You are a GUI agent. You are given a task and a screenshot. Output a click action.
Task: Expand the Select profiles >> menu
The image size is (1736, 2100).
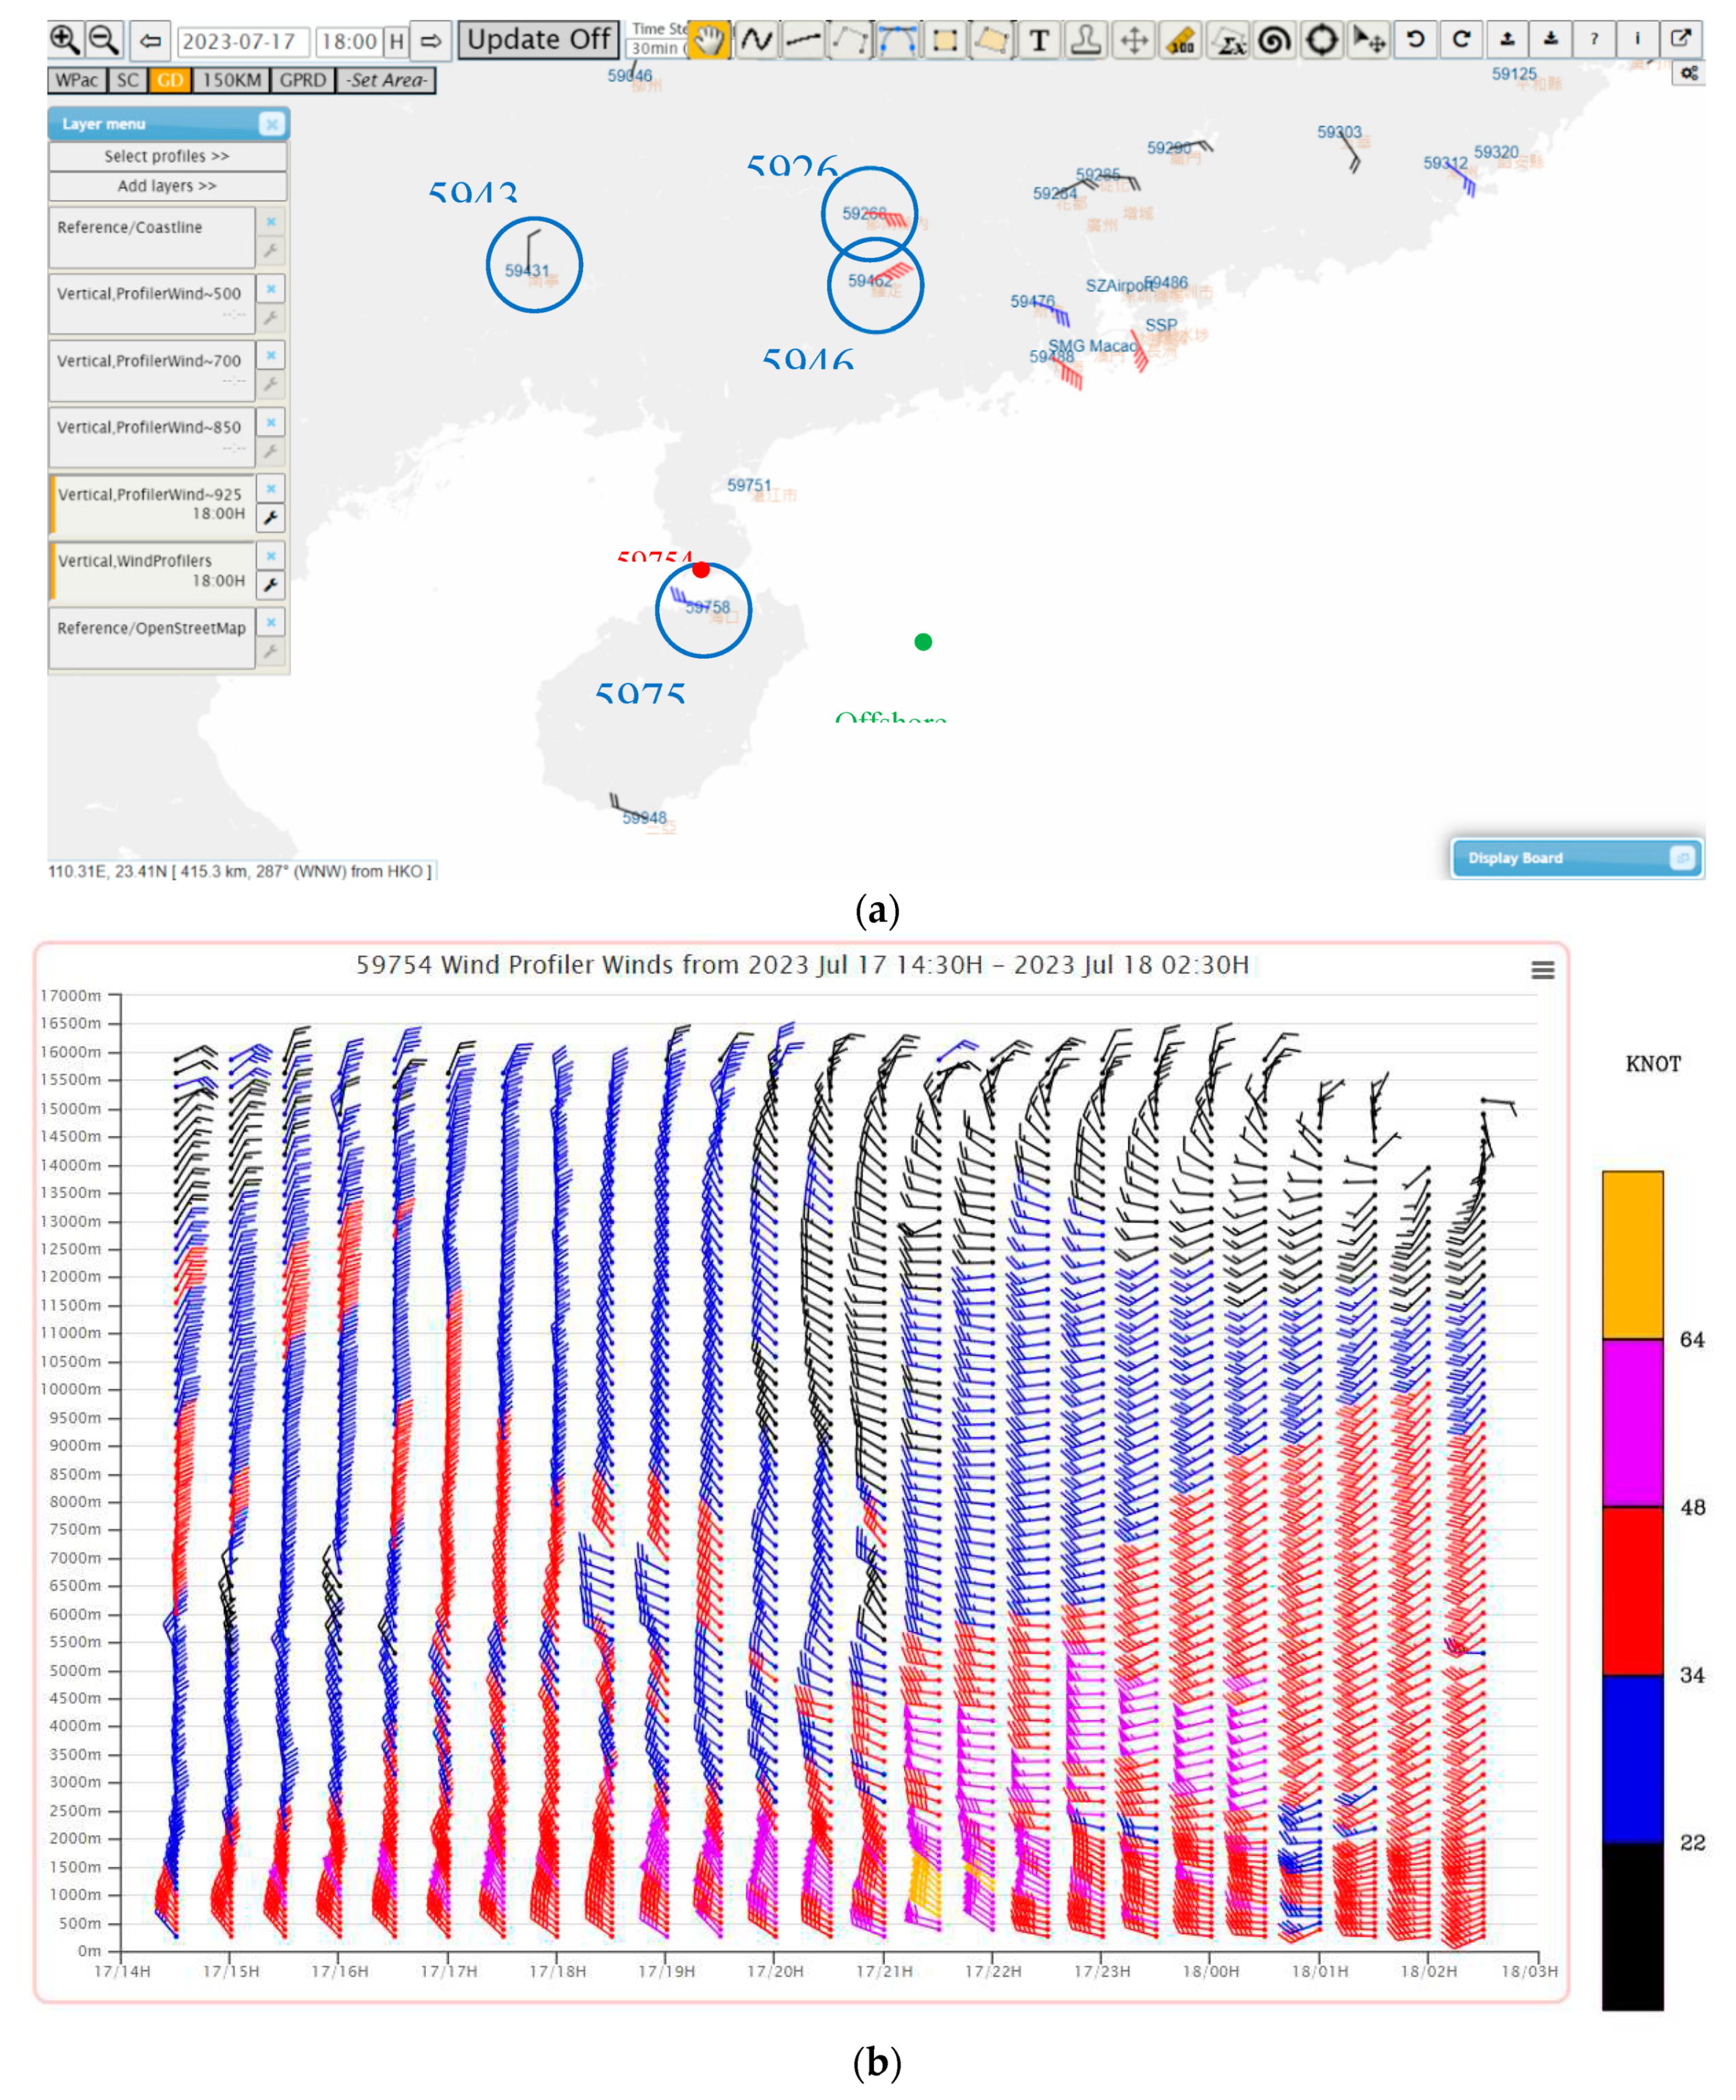tap(167, 156)
